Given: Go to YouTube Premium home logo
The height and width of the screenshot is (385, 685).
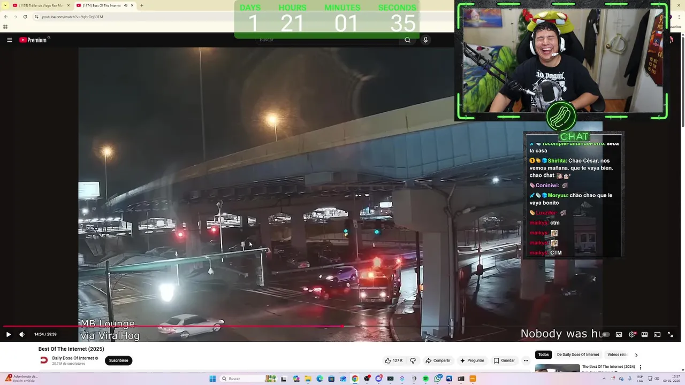Looking at the screenshot, I should point(33,40).
